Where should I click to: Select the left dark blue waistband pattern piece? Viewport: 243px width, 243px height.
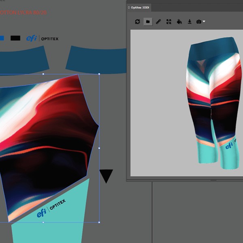click(24, 58)
